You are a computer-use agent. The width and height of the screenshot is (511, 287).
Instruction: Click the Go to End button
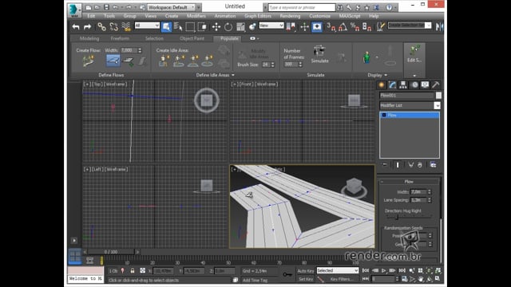(402, 271)
